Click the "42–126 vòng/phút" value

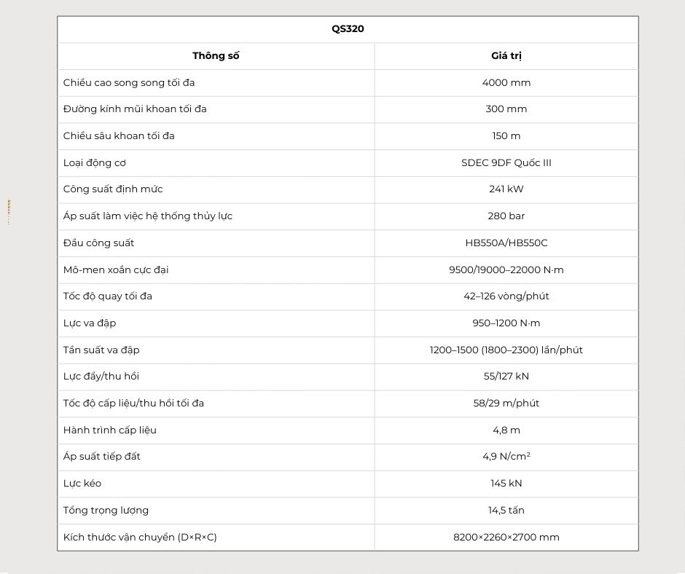click(x=506, y=296)
